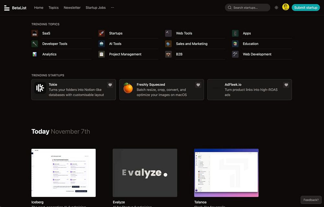
Task: Go to the Home nav item
Action: (39, 8)
